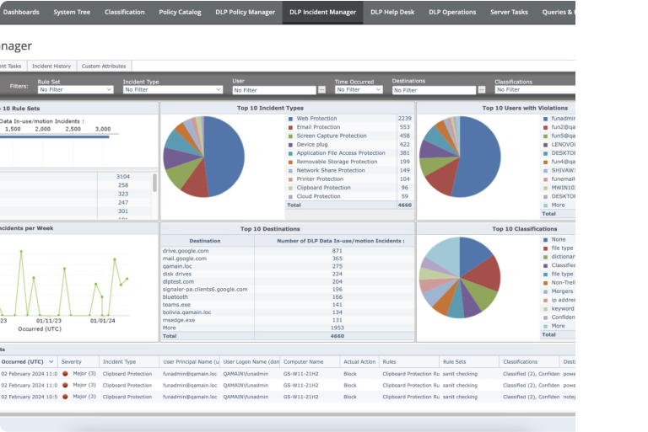Select dlptest.com destination row
The width and height of the screenshot is (648, 432).
click(288, 281)
